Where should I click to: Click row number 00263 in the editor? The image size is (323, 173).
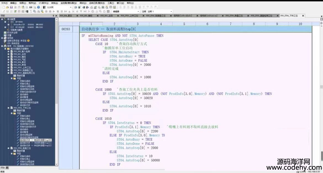pos(66,29)
